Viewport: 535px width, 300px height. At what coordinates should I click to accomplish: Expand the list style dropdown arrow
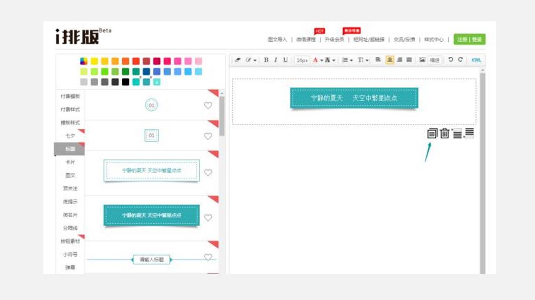point(351,60)
